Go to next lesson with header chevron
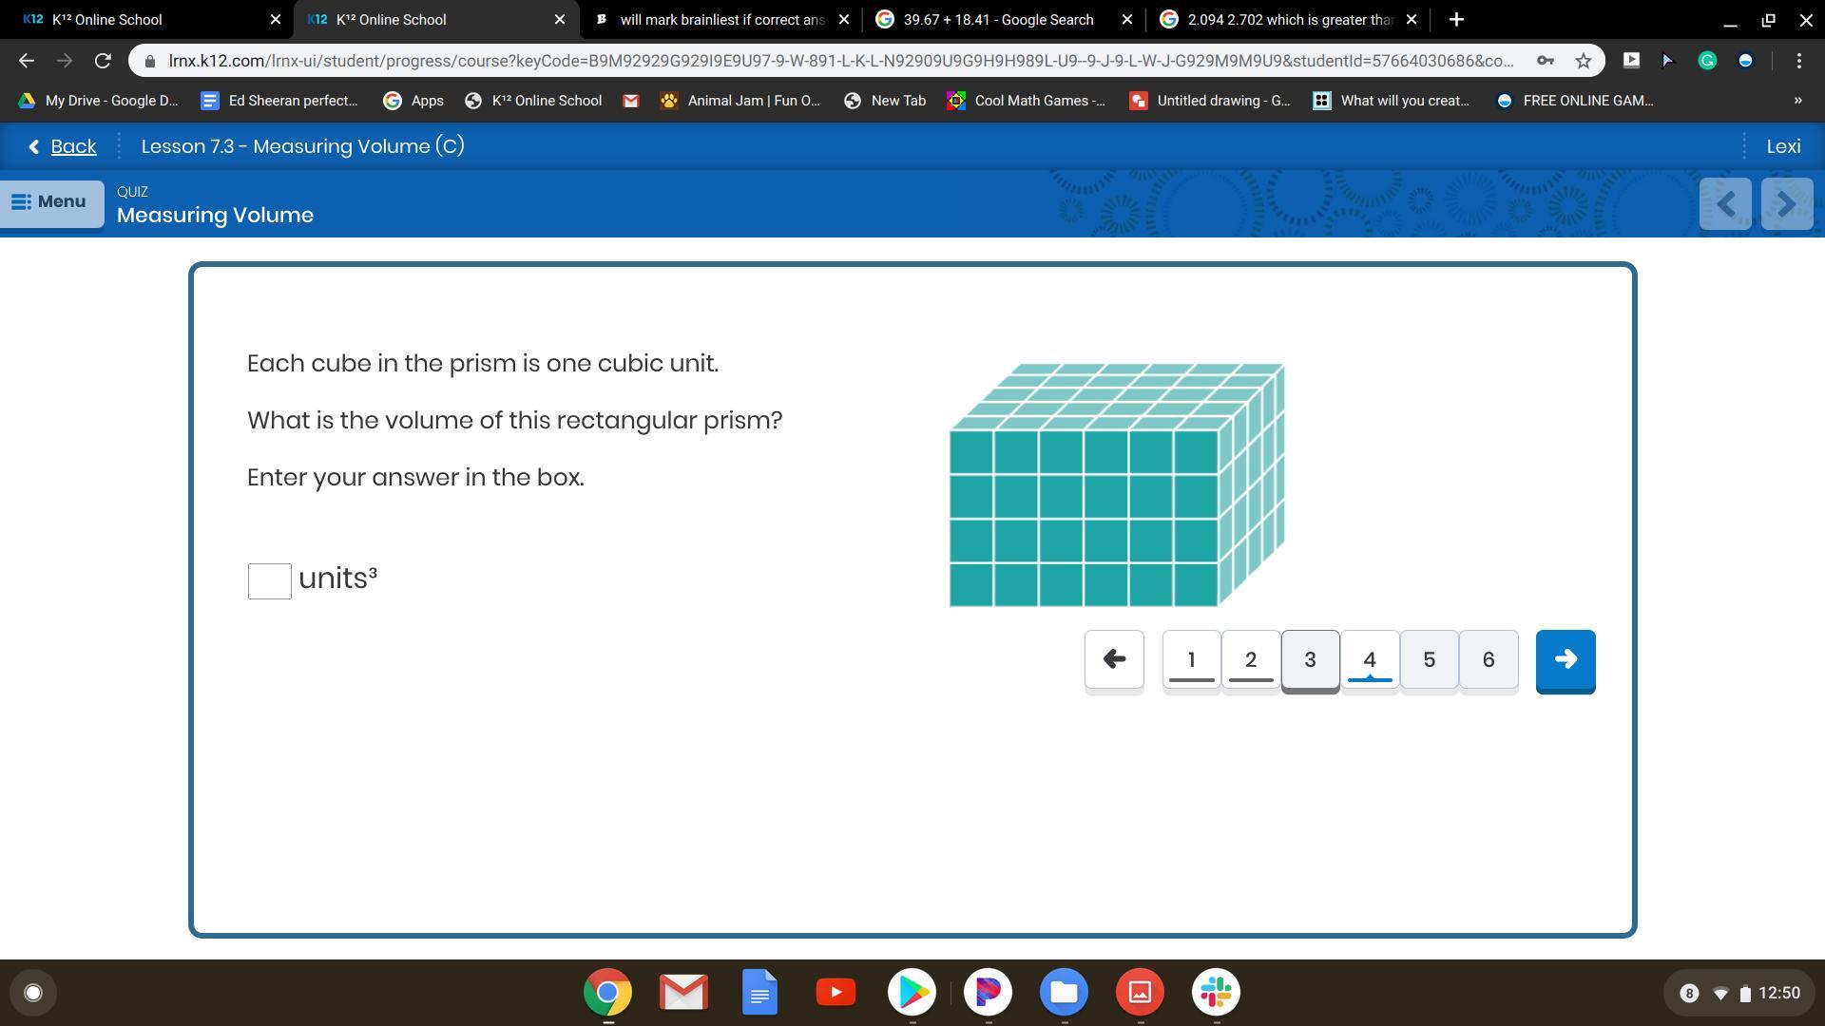The image size is (1825, 1026). click(x=1786, y=203)
